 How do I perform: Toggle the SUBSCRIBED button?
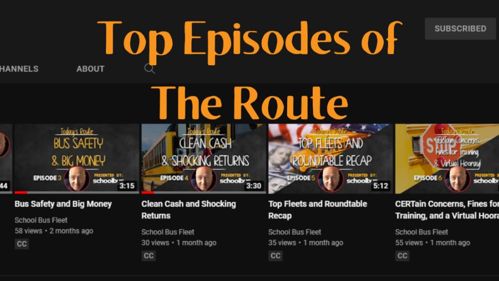pos(460,29)
